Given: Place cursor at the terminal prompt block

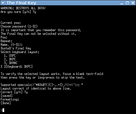Looking at the screenshot, I should tap(3, 110).
